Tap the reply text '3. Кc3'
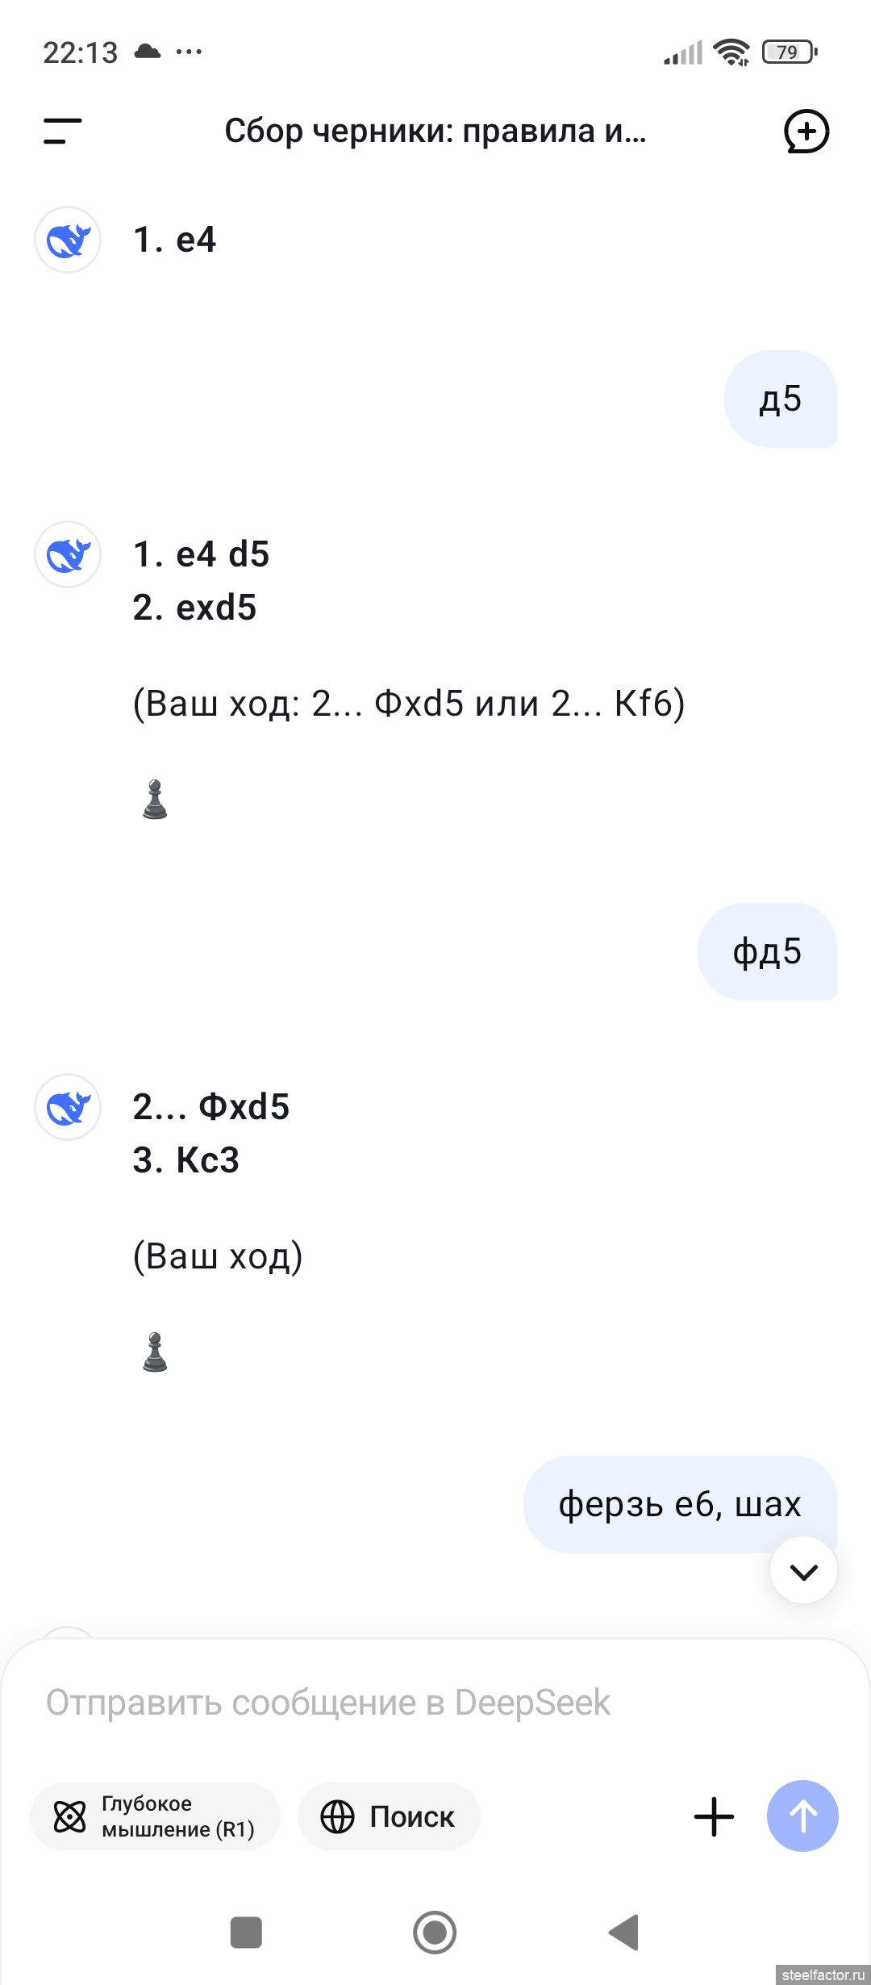This screenshot has width=871, height=1985. 186,1160
